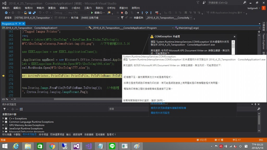This screenshot has height=150, width=267.
Task: Click the red Stop Debugging icon
Action: tap(122, 13)
